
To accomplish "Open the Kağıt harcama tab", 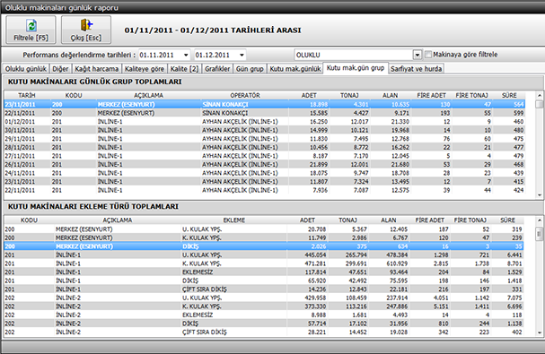I will [97, 69].
